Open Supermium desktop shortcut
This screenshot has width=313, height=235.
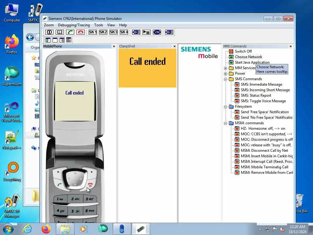tap(12, 76)
